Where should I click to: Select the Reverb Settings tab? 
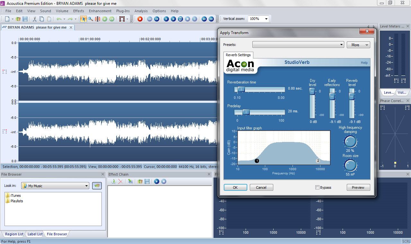(x=238, y=55)
